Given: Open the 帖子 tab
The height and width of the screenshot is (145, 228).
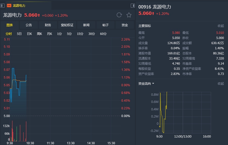Looking at the screenshot, I should click(x=106, y=25).
